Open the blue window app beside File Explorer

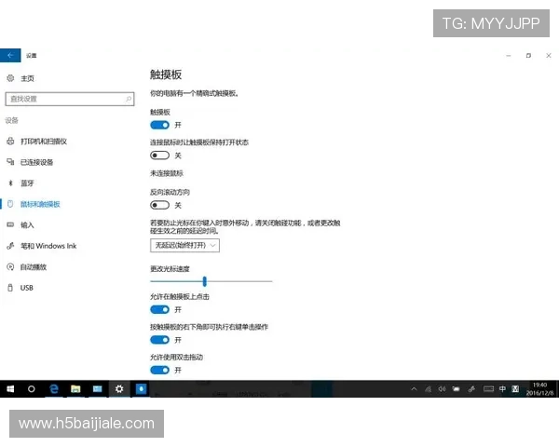(97, 389)
